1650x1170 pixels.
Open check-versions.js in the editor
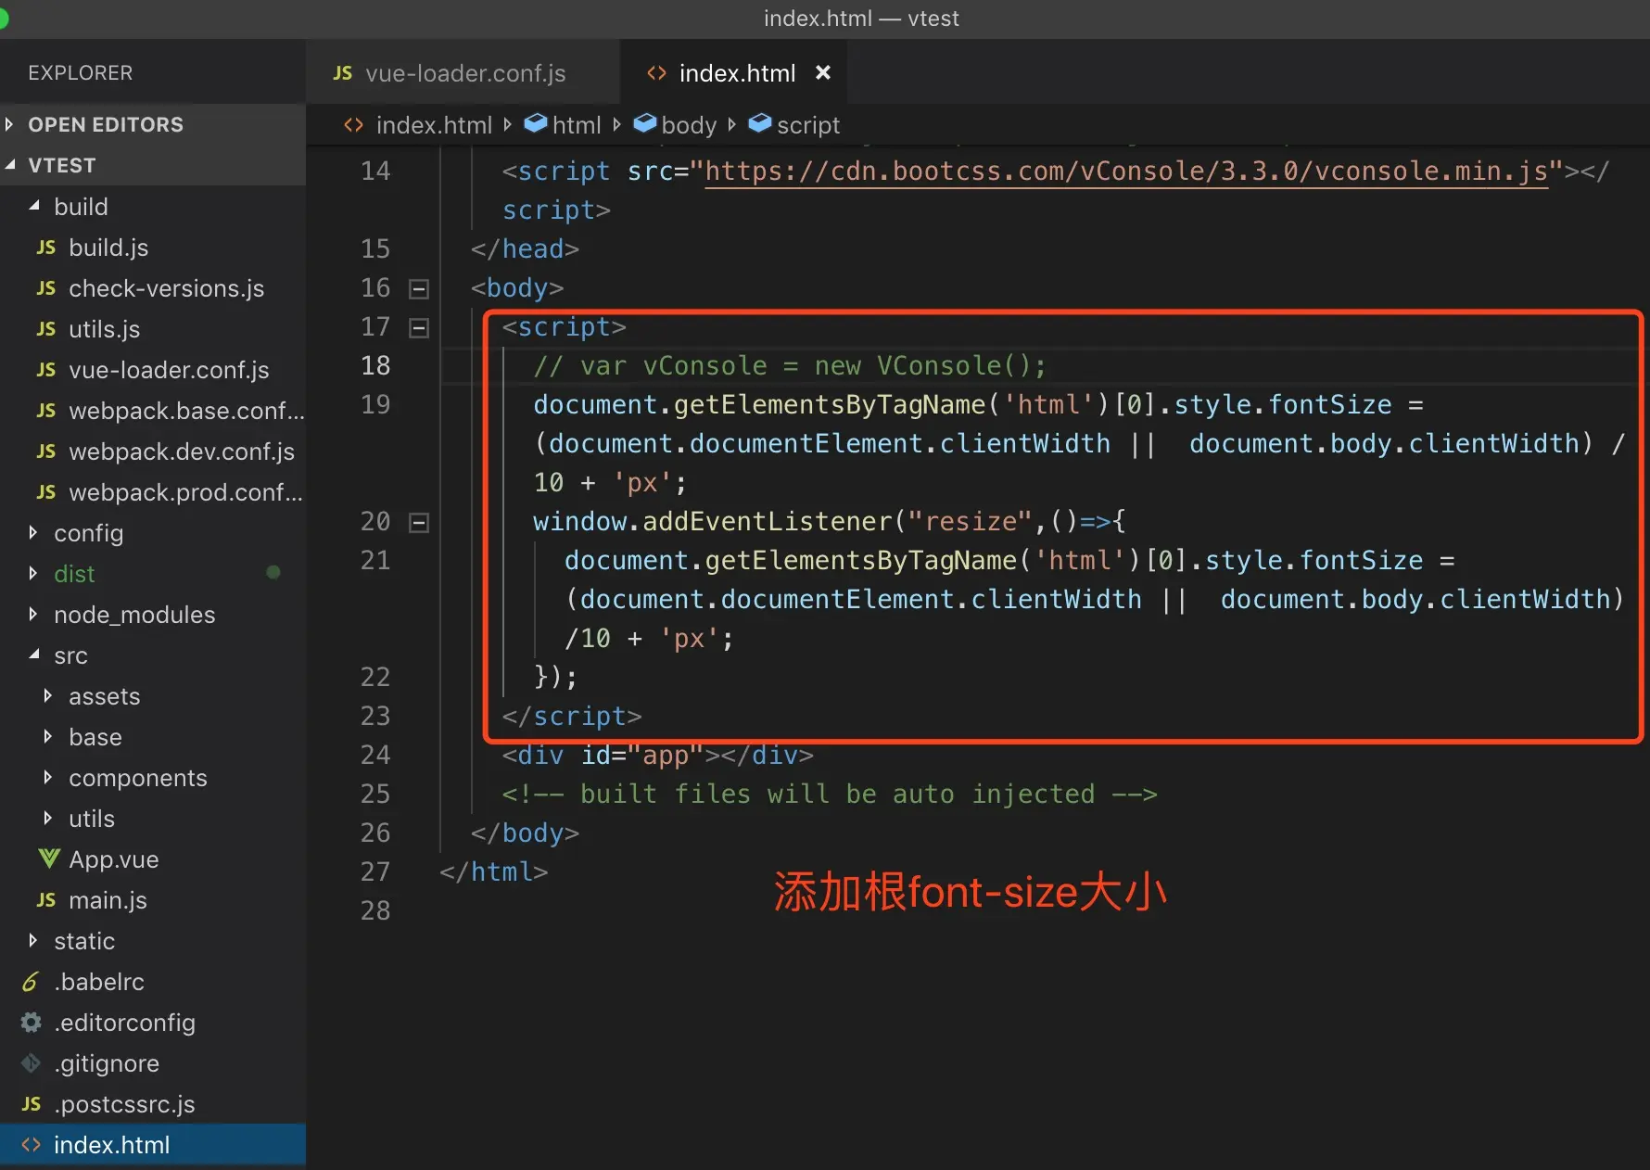[x=167, y=288]
